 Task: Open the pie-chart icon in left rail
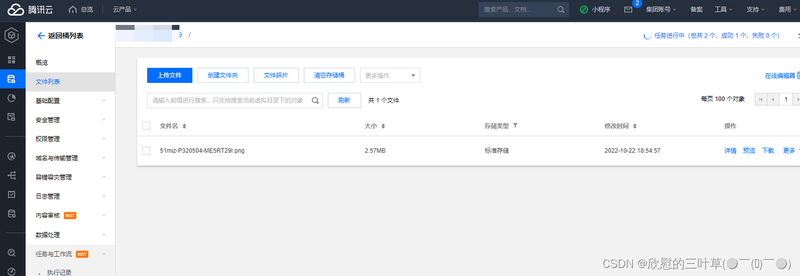[x=11, y=98]
